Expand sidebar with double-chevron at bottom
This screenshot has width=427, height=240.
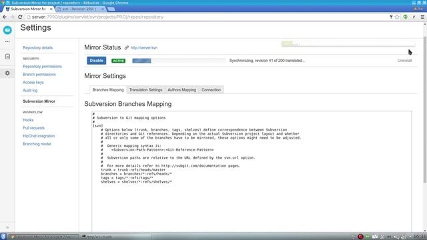[7, 227]
